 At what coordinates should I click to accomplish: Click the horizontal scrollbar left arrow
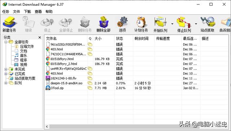point(47,126)
